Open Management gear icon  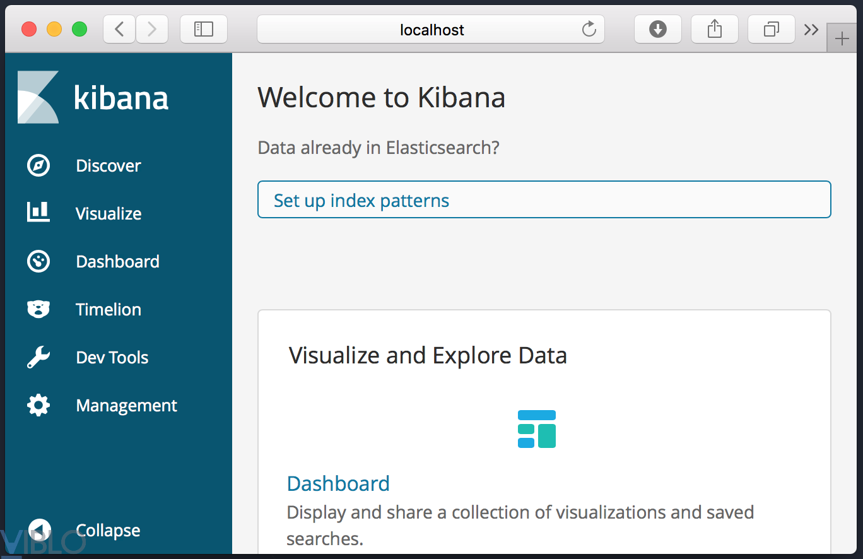pyautogui.click(x=38, y=405)
